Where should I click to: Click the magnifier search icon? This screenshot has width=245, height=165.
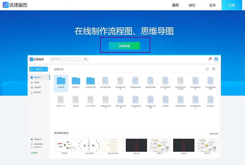pyautogui.click(x=85, y=59)
